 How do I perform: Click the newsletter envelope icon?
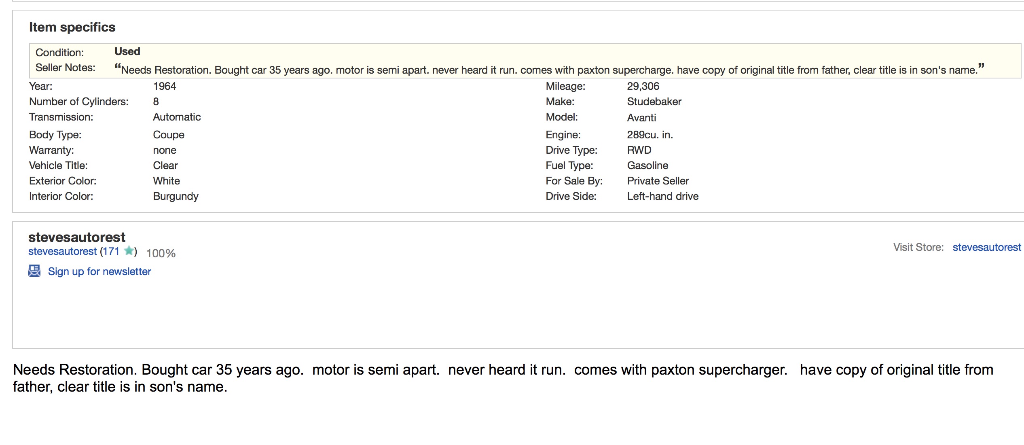pyautogui.click(x=34, y=271)
